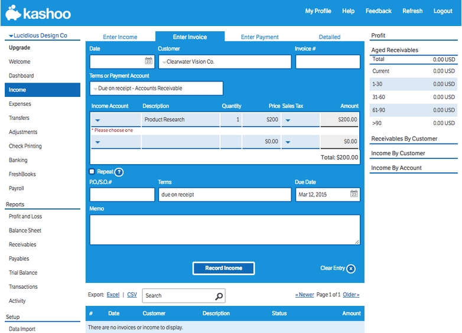Open the Profit and Loss report
This screenshot has width=462, height=333.
coord(25,217)
